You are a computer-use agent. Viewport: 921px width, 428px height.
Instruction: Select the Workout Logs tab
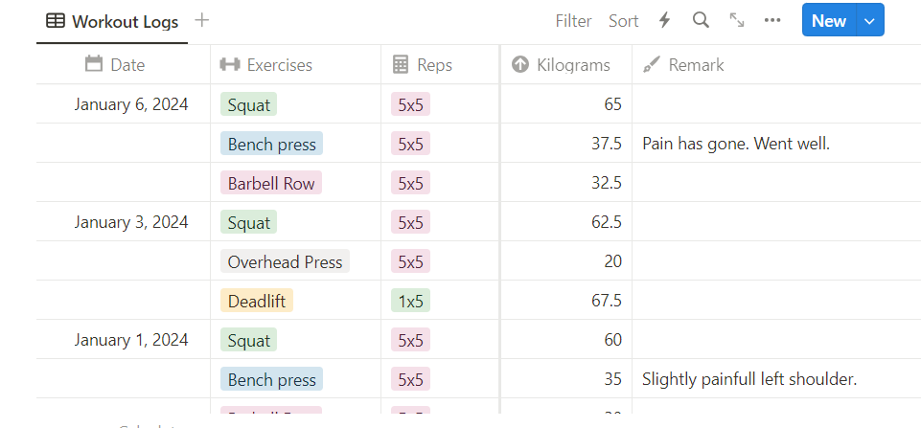point(113,21)
